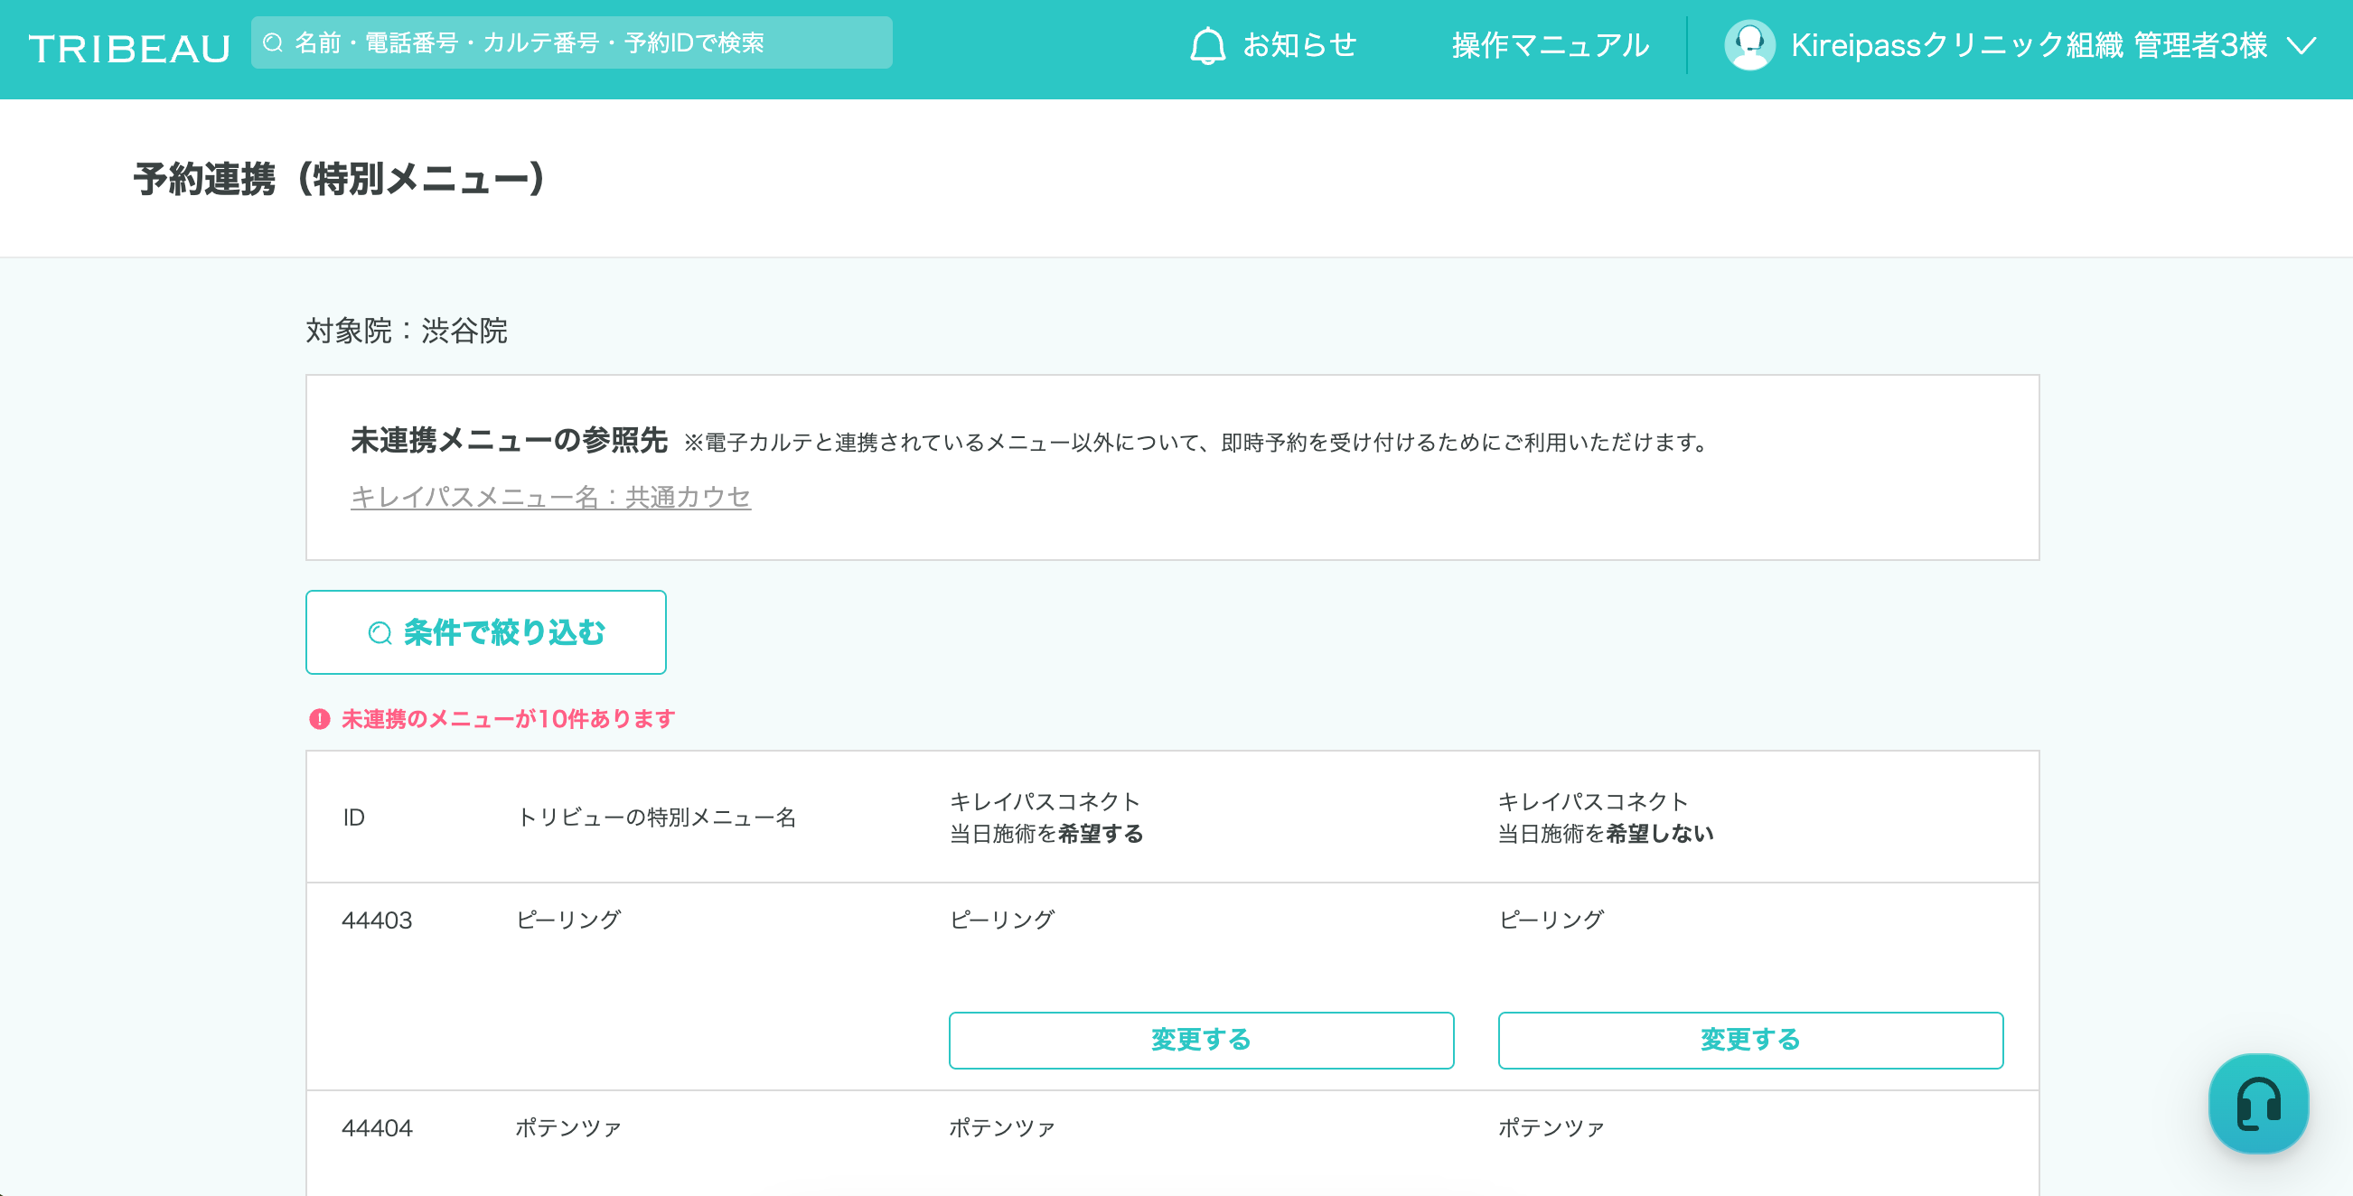Open the 操作マニュアル manual link
Image resolution: width=2353 pixels, height=1196 pixels.
1550,46
